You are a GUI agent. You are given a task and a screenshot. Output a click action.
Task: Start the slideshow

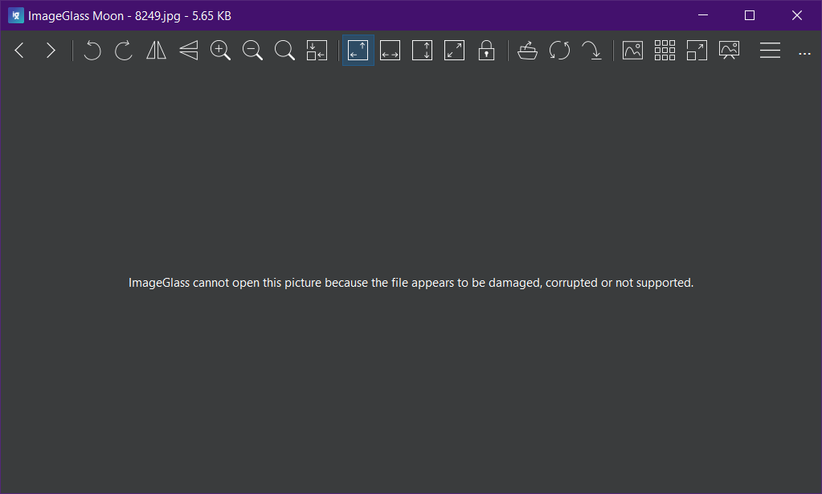click(x=729, y=50)
